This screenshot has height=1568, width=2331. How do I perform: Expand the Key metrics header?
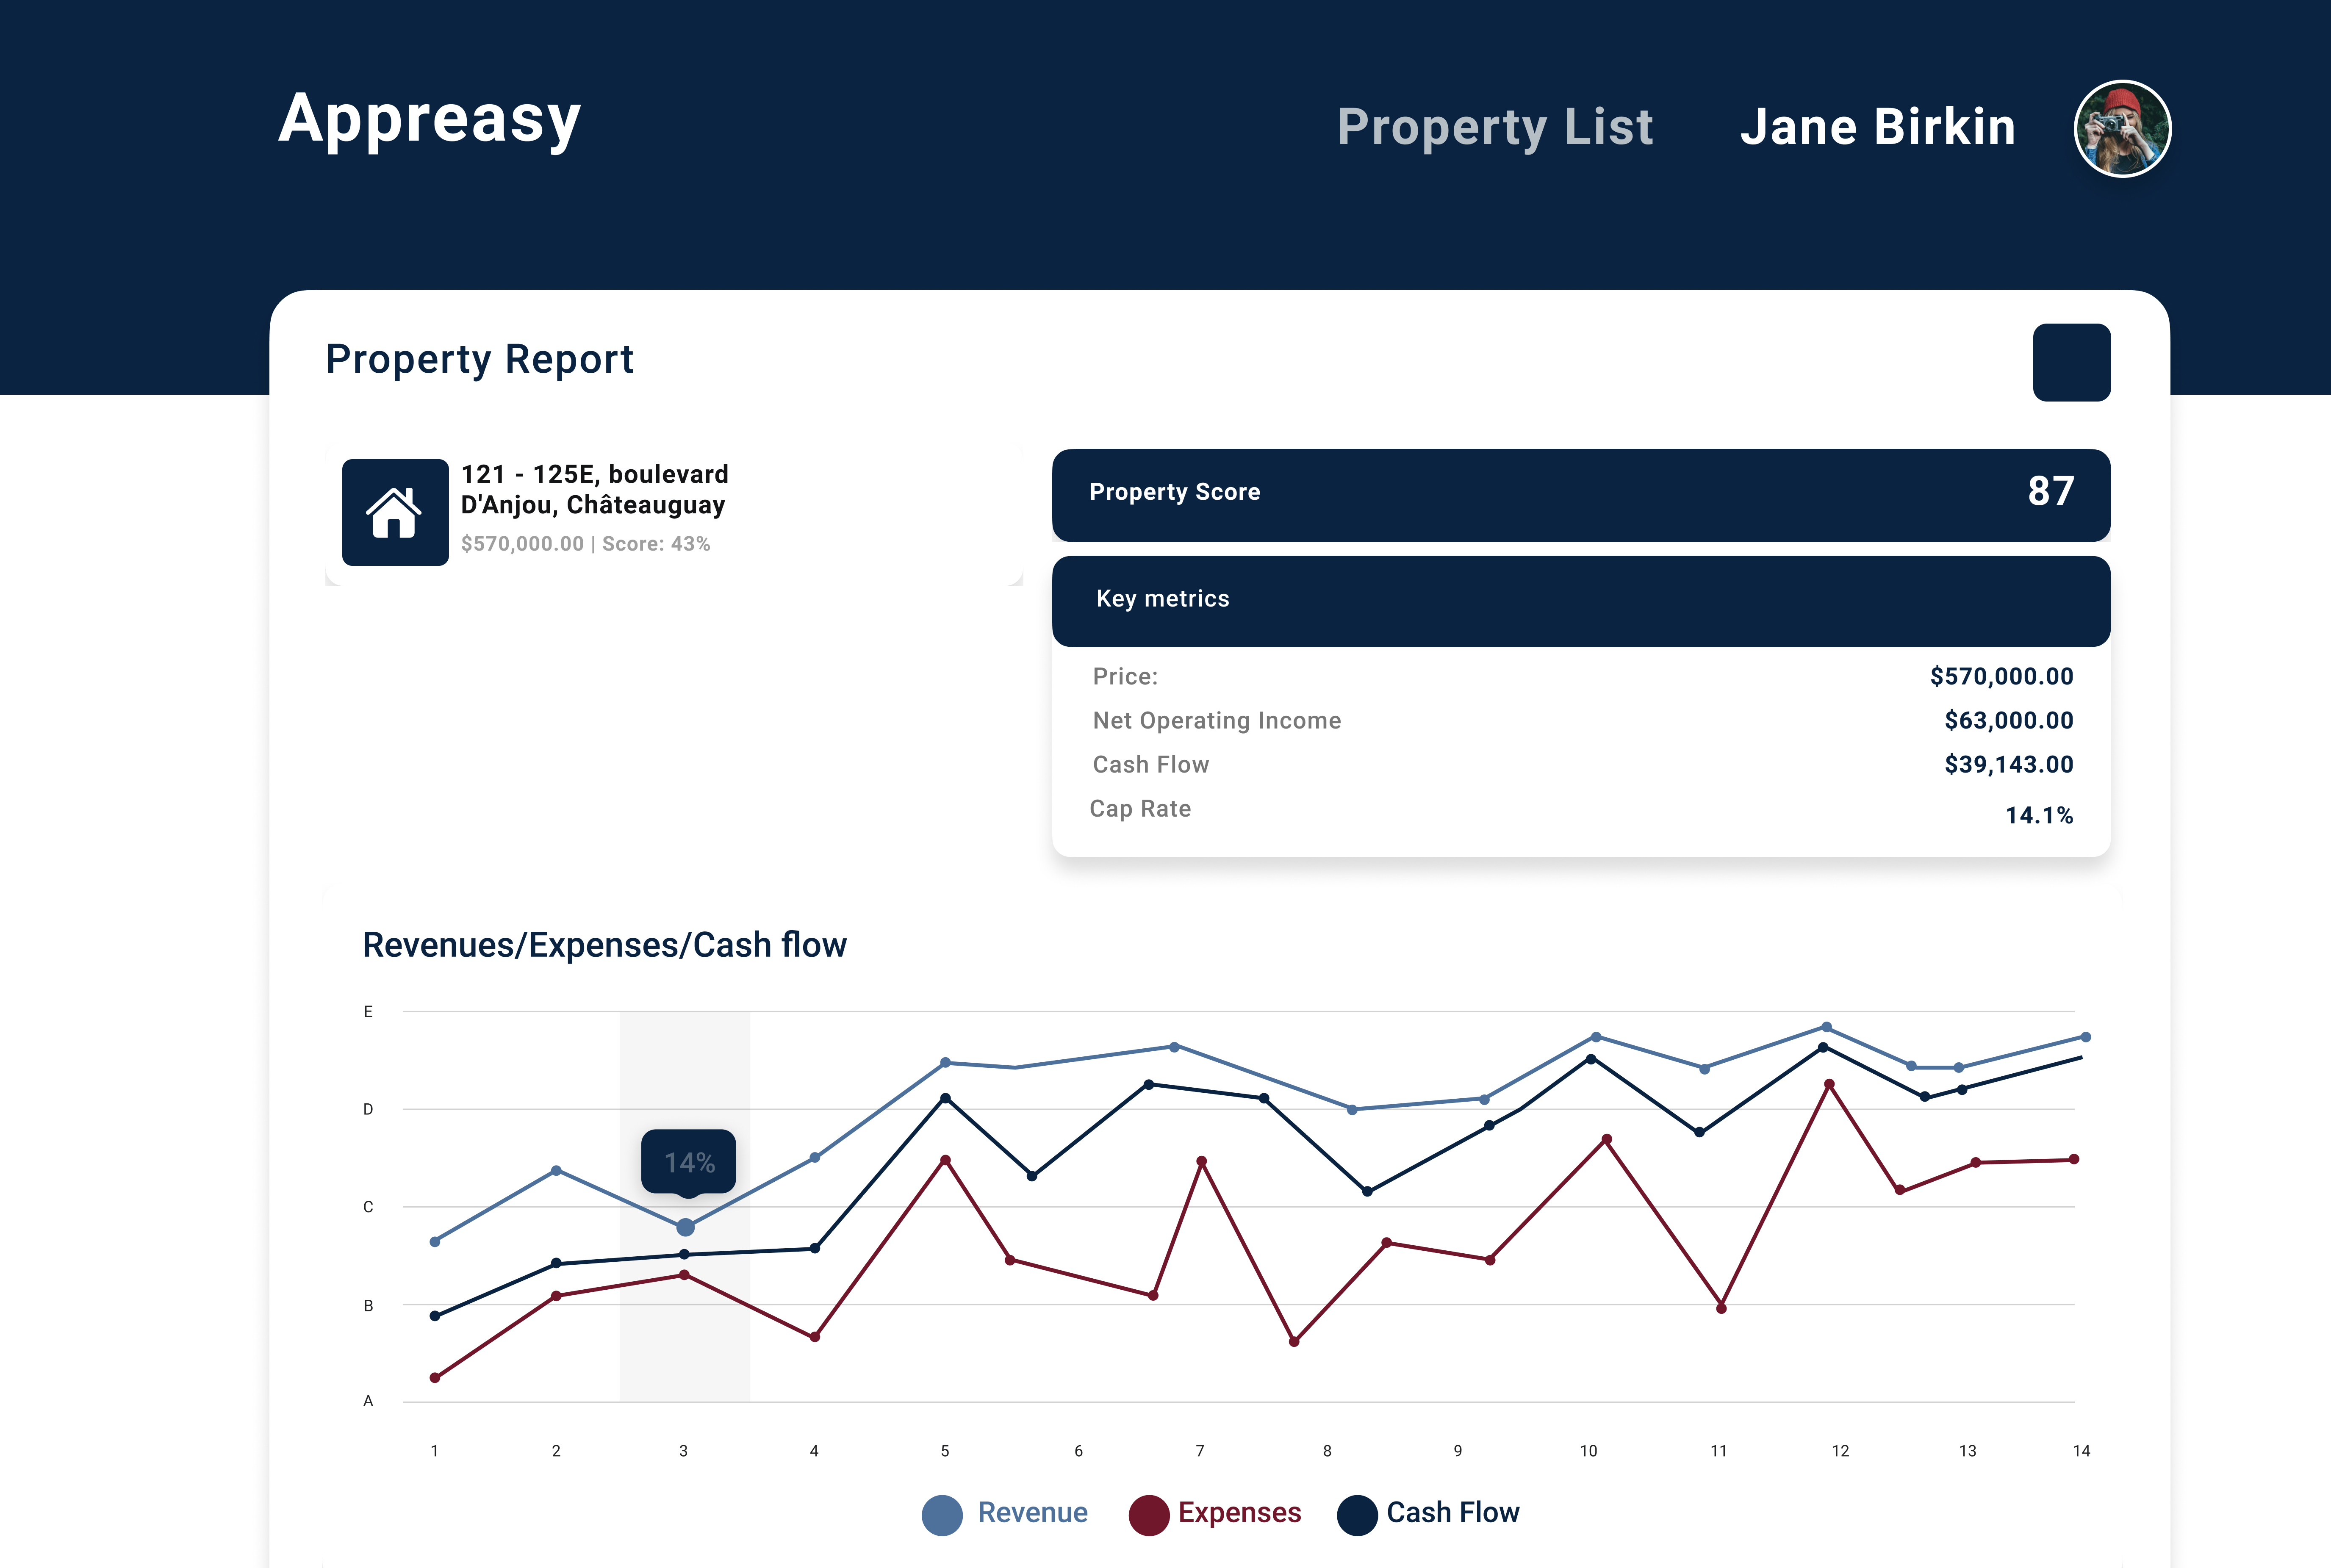(1580, 600)
